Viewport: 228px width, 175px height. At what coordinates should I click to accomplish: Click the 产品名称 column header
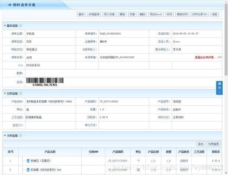point(50,152)
